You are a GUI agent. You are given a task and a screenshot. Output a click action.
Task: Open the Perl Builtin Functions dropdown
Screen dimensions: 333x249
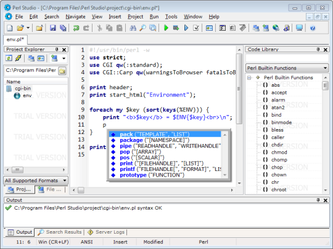coord(287,68)
